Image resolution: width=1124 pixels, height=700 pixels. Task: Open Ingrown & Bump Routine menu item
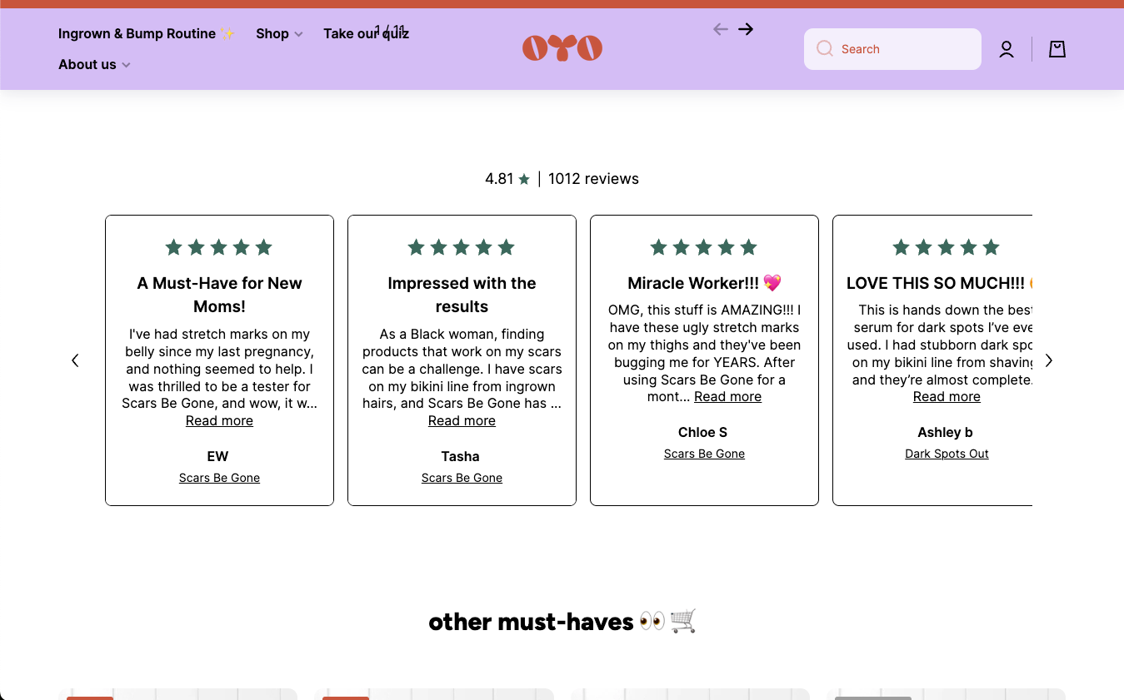pyautogui.click(x=146, y=33)
